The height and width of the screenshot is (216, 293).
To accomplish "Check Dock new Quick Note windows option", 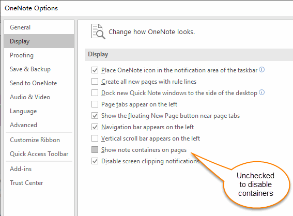I will pos(95,93).
